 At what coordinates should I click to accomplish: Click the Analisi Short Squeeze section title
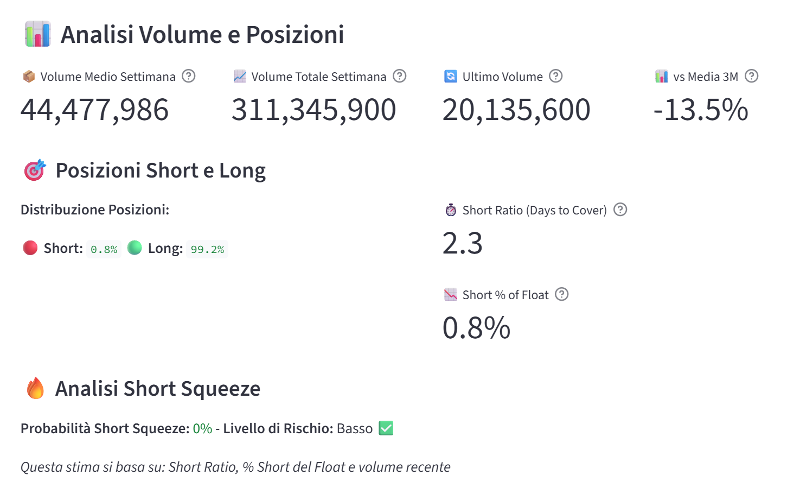point(157,388)
